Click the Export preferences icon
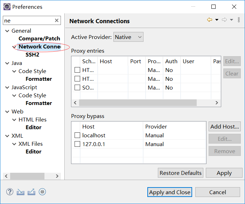Viewport: 245px width, 204px height. (31, 192)
